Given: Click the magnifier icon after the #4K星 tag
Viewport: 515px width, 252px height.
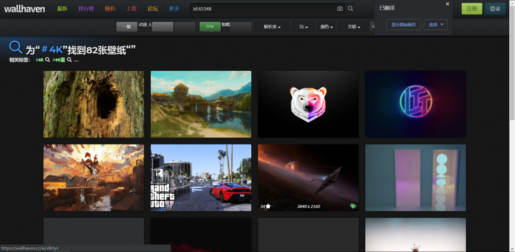Looking at the screenshot, I should [x=69, y=60].
